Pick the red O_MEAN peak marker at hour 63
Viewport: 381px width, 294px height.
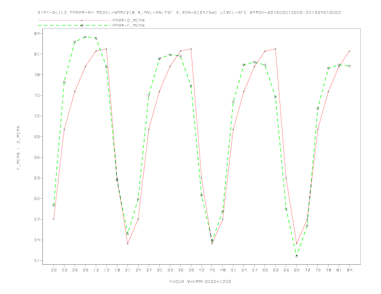coord(276,49)
